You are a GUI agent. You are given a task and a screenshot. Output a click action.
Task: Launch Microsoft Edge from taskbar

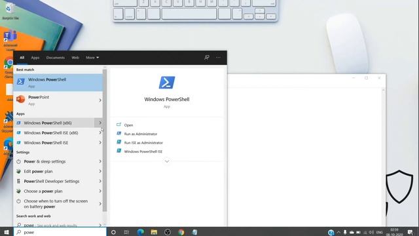(x=140, y=232)
